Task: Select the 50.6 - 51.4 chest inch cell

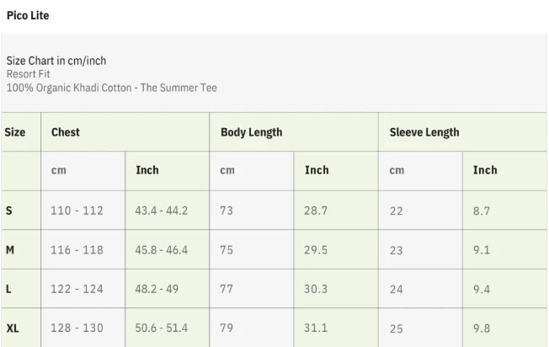Action: [x=162, y=328]
